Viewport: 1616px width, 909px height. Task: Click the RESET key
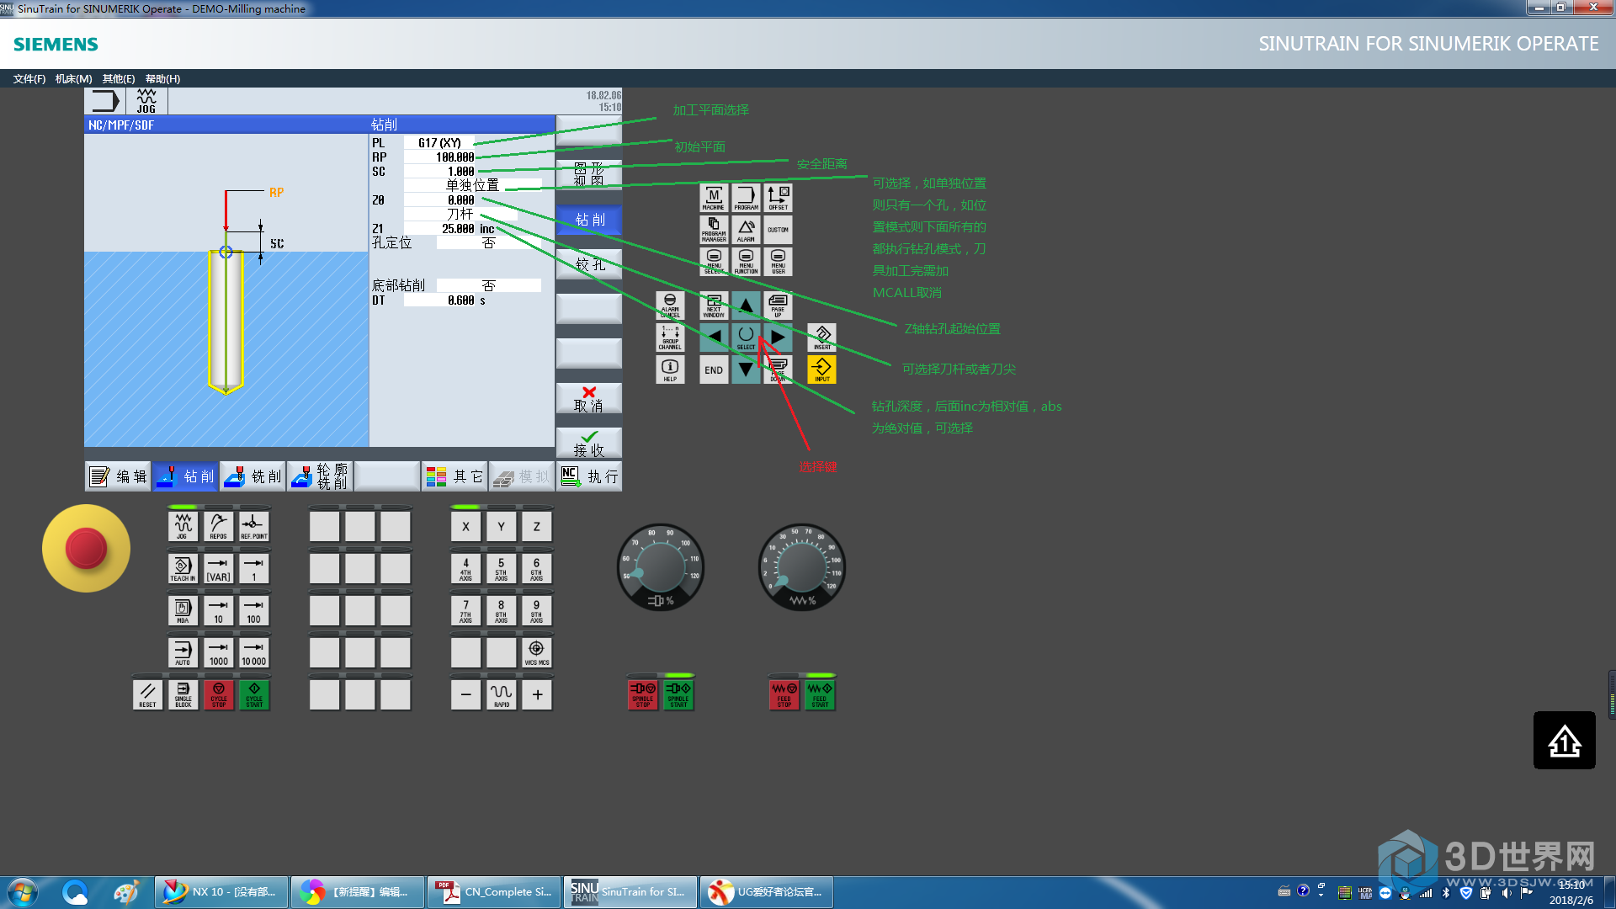tap(147, 694)
